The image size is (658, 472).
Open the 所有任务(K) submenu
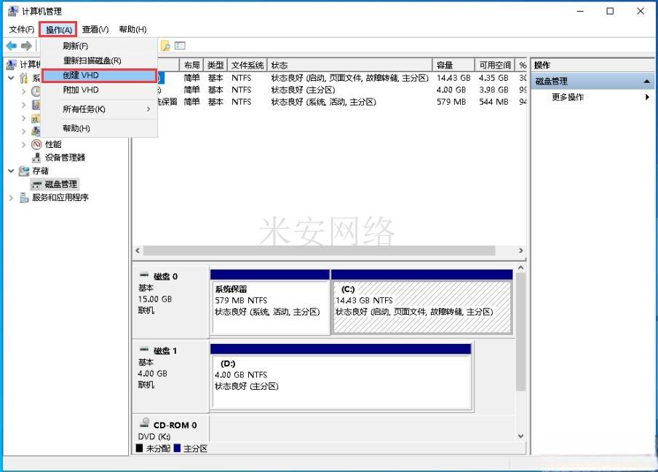[99, 109]
